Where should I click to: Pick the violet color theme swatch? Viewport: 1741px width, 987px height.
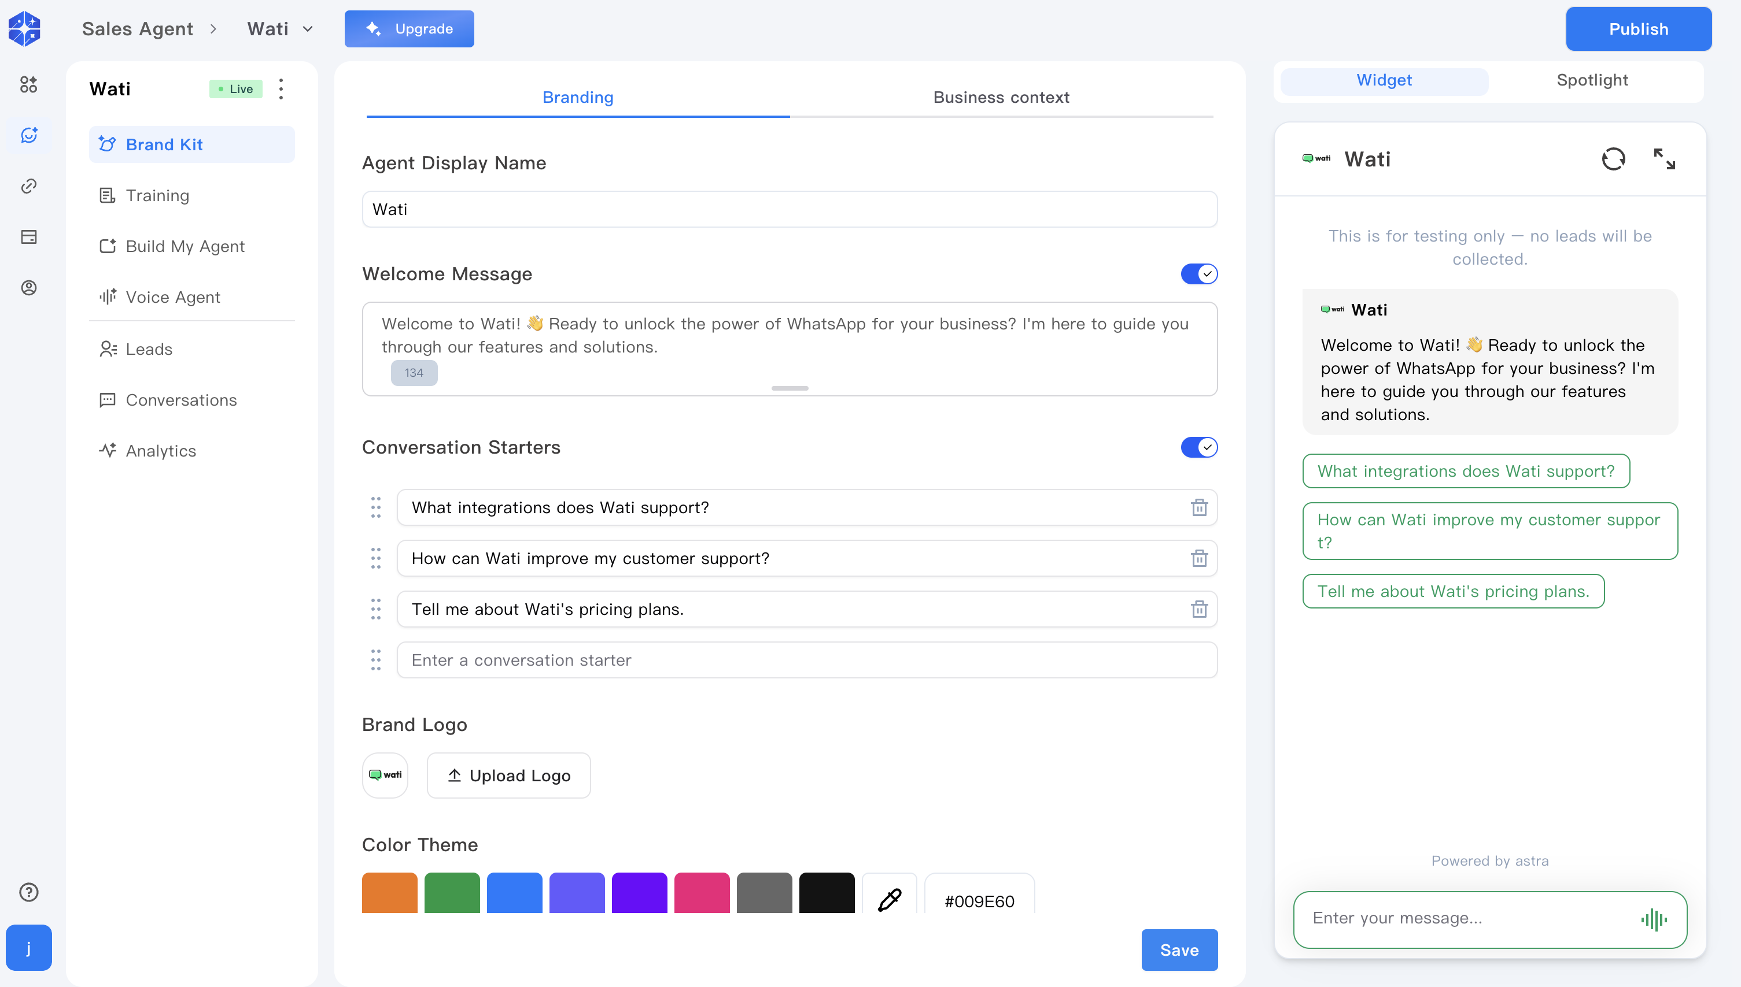639,893
